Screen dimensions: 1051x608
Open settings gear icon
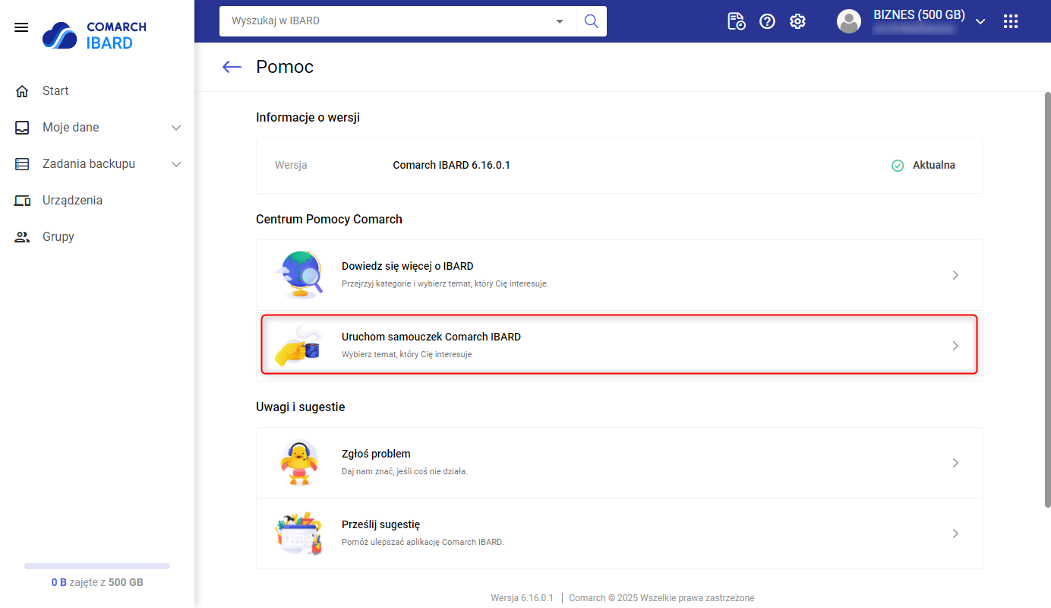797,21
